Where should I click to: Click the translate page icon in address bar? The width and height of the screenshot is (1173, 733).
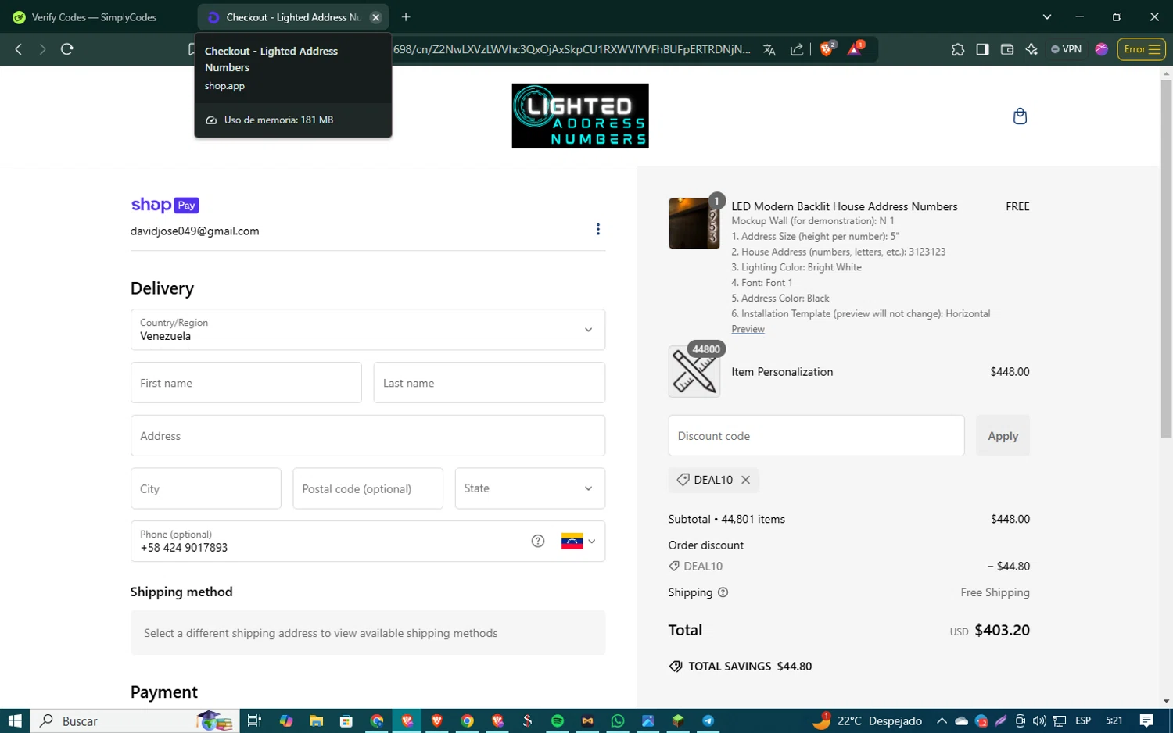pos(769,49)
